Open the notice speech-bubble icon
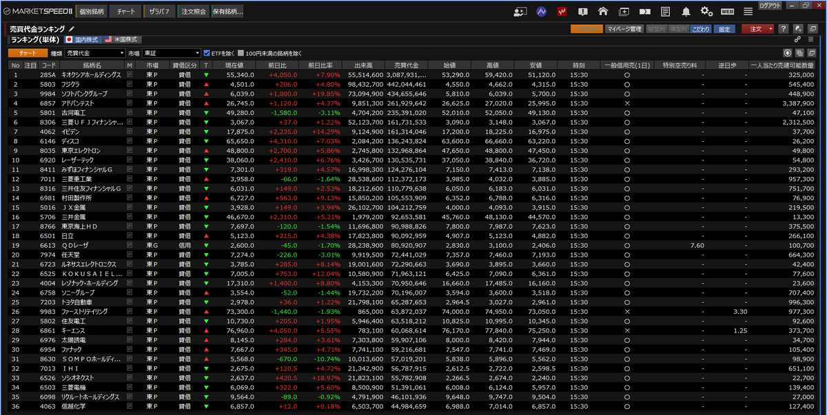827x415 pixels. click(583, 12)
